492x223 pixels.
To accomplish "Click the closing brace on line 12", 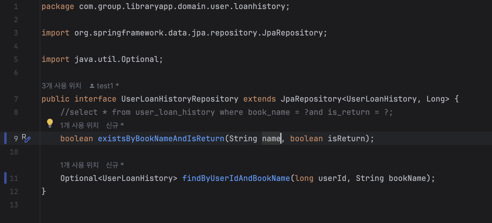I will click(44, 191).
